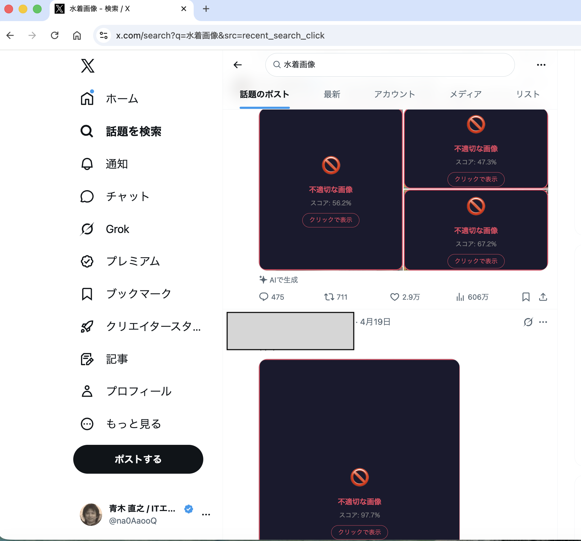This screenshot has height=541, width=581.
Task: Switch to the メディア tab
Action: pyautogui.click(x=466, y=94)
